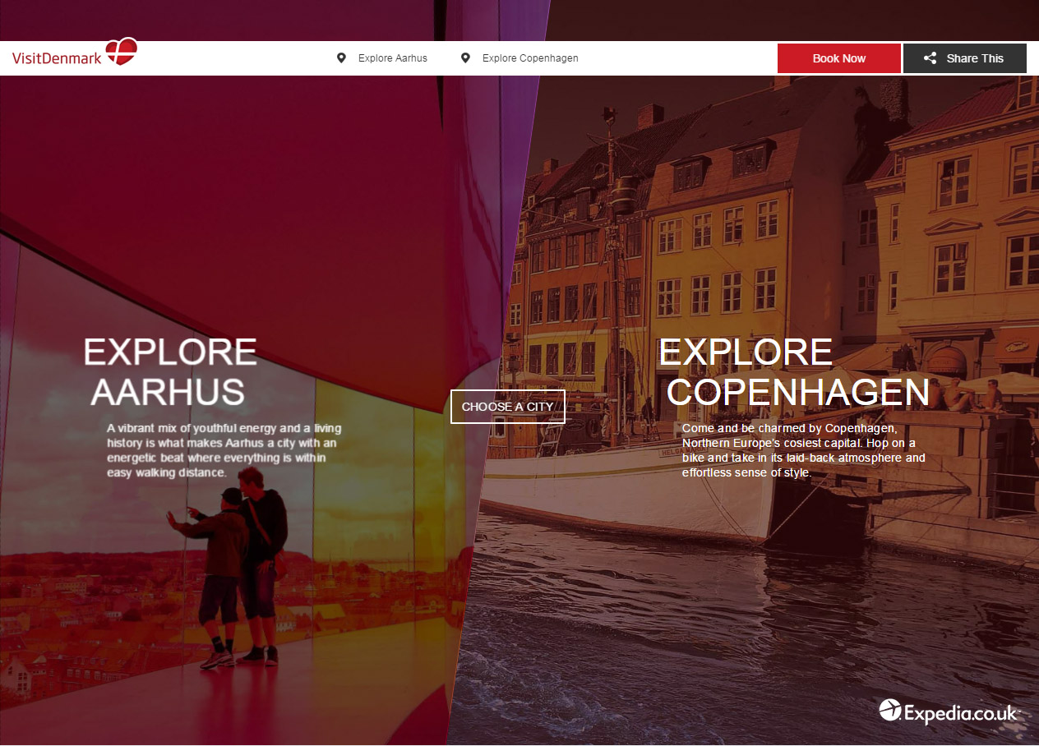This screenshot has width=1039, height=746.
Task: Click the share icon in Share This
Action: 930,58
